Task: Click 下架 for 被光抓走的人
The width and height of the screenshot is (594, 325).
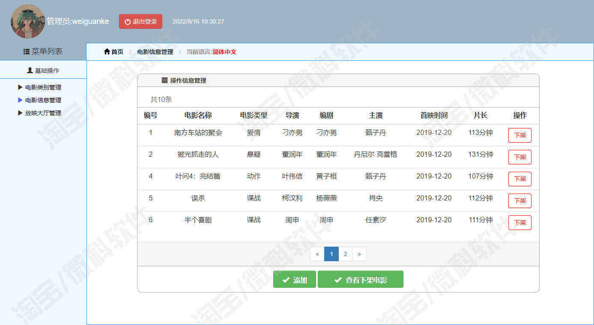Action: pyautogui.click(x=520, y=157)
